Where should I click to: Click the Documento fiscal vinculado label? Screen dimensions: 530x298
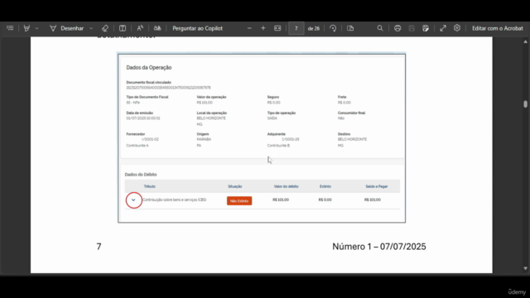(149, 83)
